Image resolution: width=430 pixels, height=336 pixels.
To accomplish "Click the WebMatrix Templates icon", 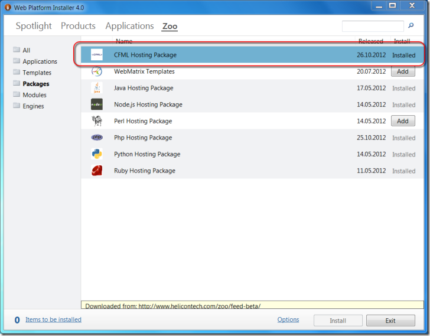I will pyautogui.click(x=97, y=71).
